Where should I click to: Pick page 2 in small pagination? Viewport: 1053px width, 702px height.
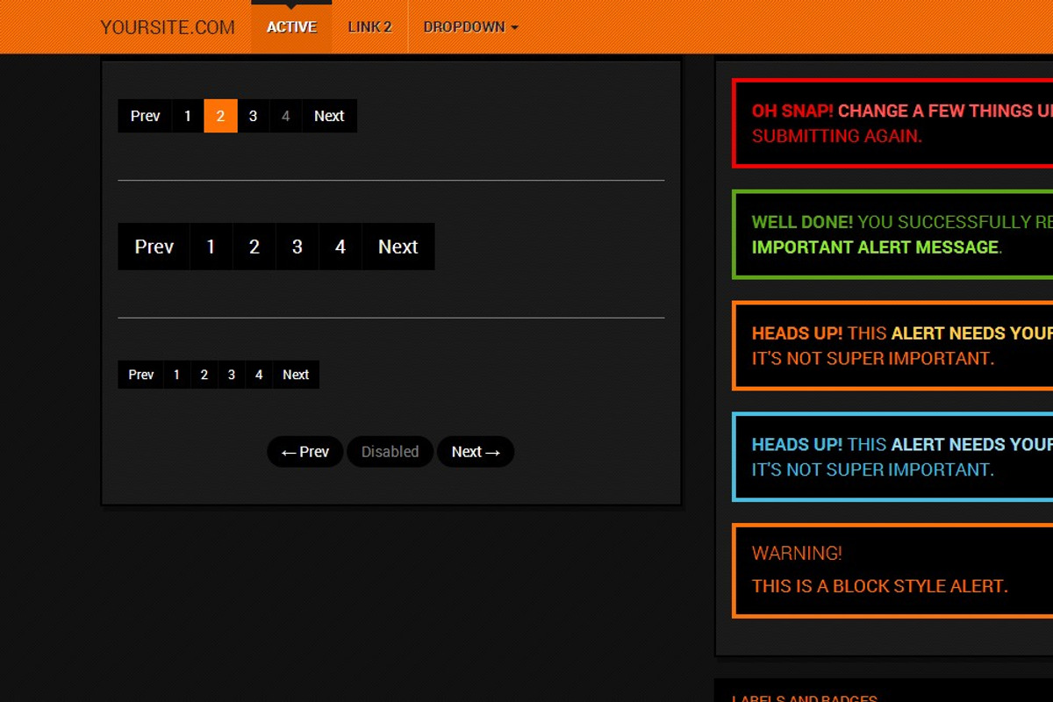[x=204, y=375]
